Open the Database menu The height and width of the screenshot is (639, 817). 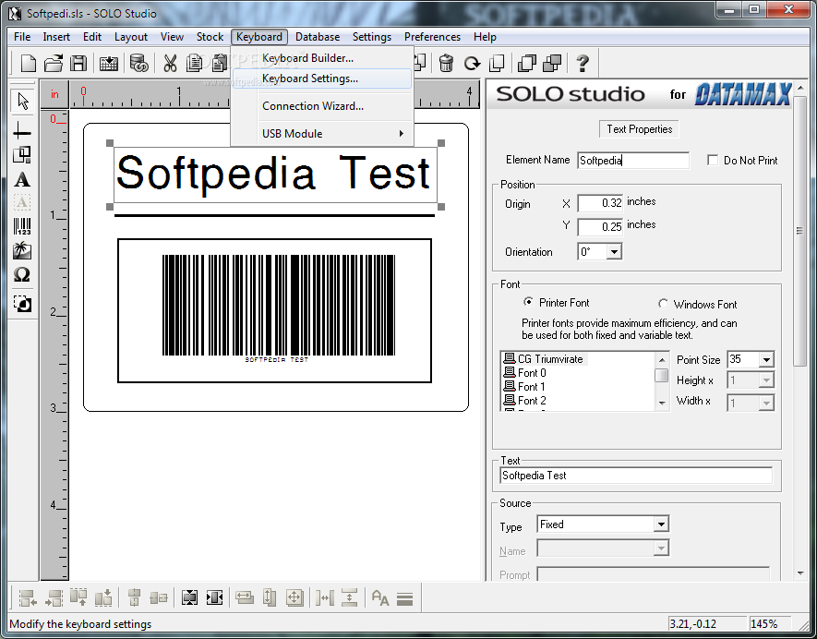[318, 37]
